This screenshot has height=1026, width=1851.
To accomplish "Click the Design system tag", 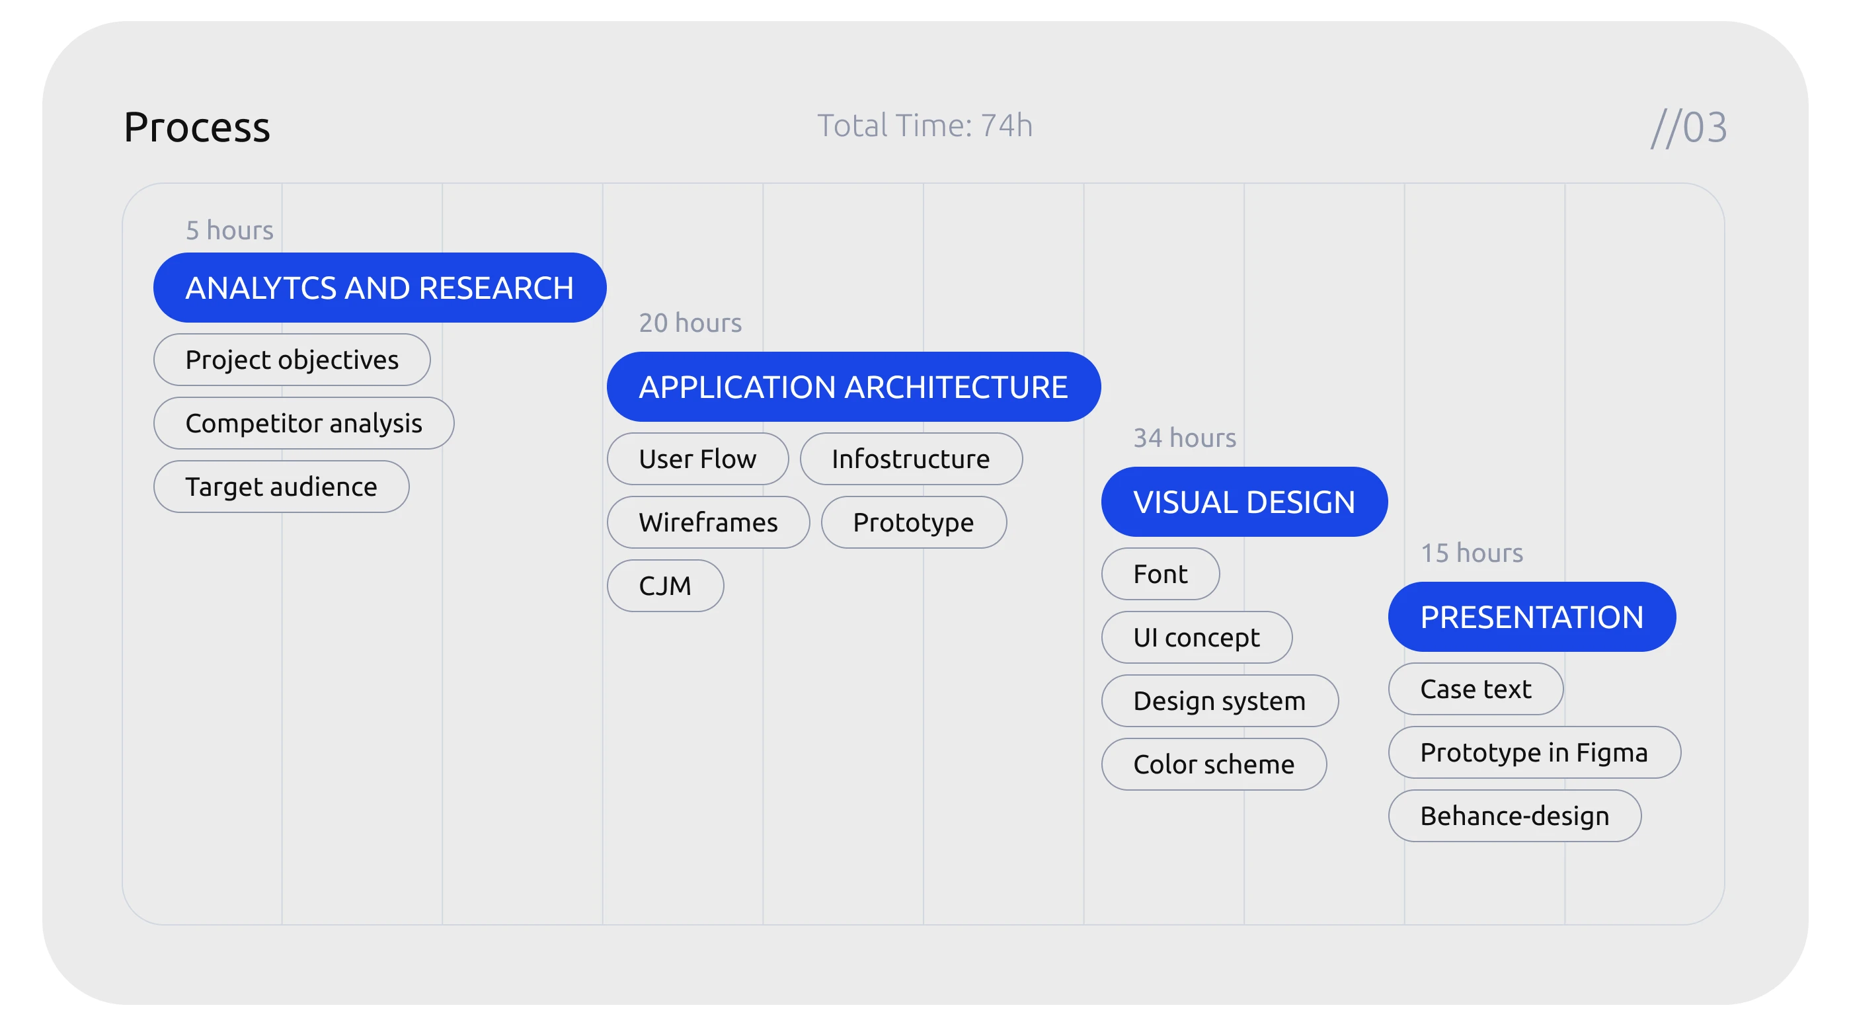I will pos(1218,701).
